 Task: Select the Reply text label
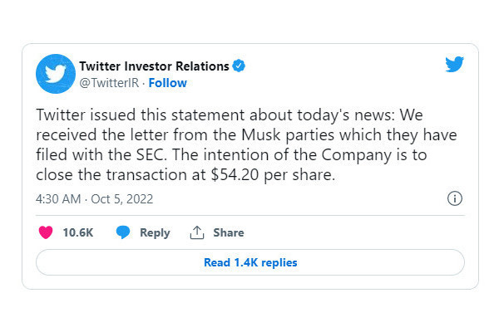click(155, 233)
